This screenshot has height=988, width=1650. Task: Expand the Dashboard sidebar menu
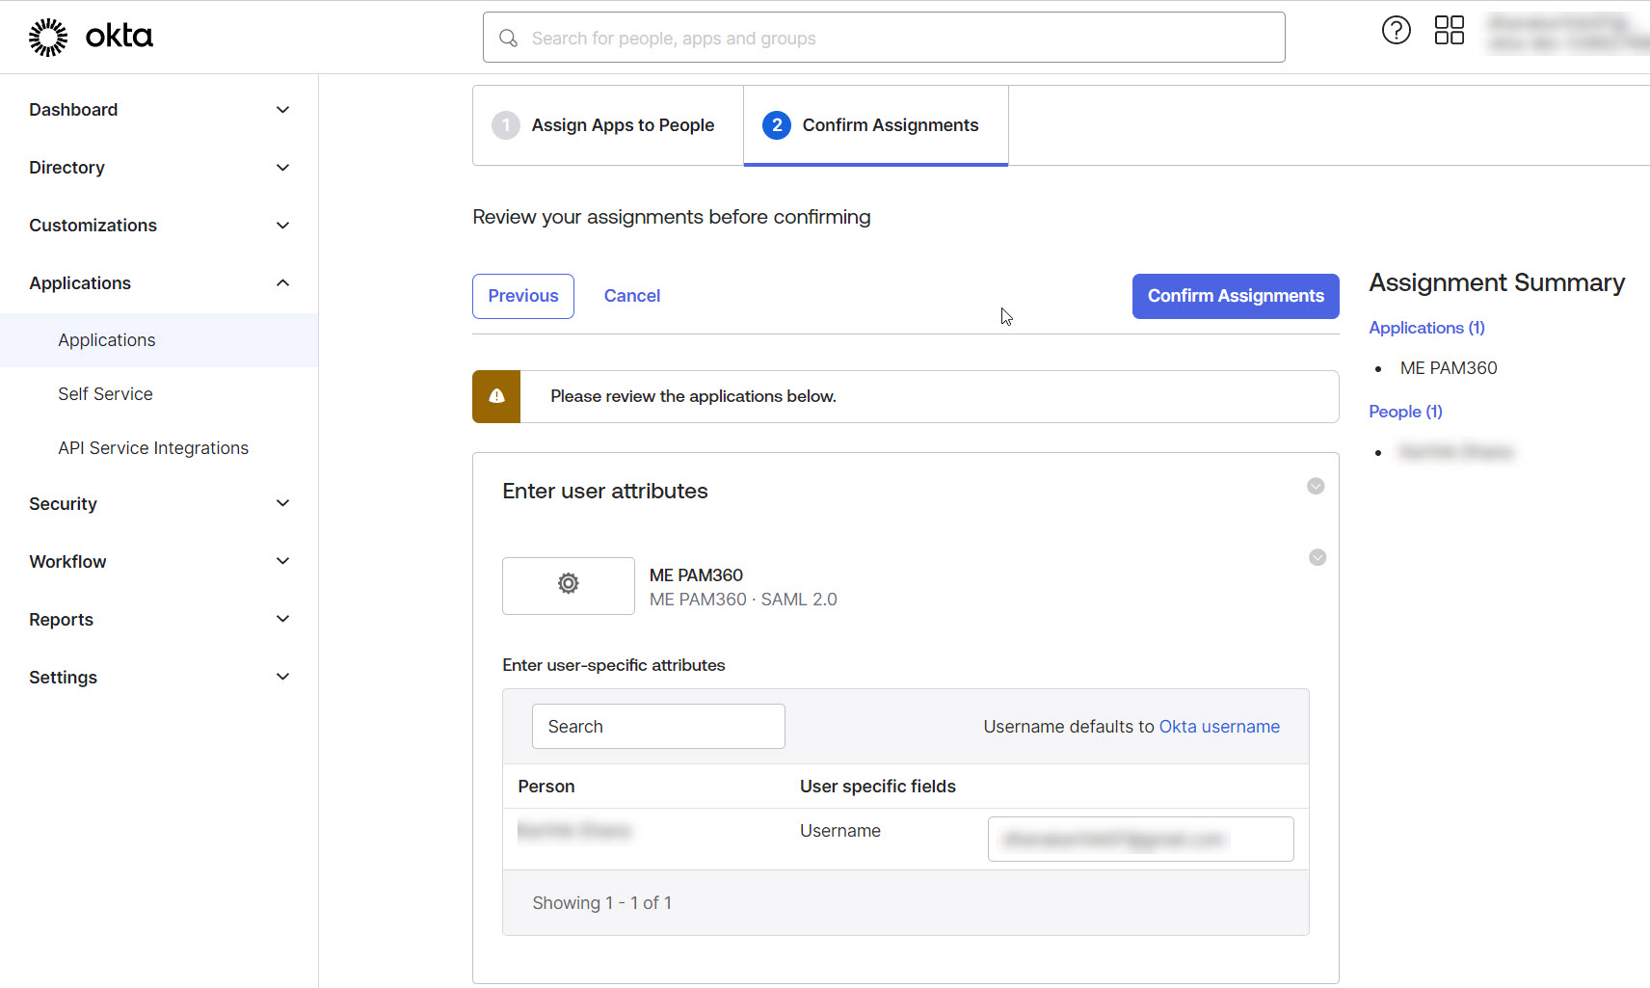(282, 110)
